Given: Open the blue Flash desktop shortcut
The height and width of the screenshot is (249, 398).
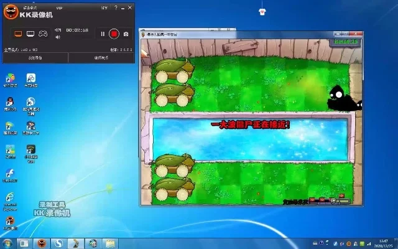Looking at the screenshot, I should coord(10,176).
